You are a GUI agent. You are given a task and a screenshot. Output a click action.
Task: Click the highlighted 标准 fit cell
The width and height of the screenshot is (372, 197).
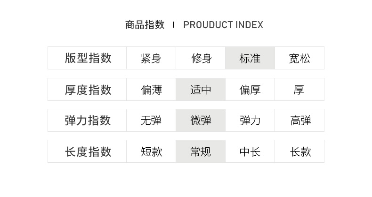point(250,58)
